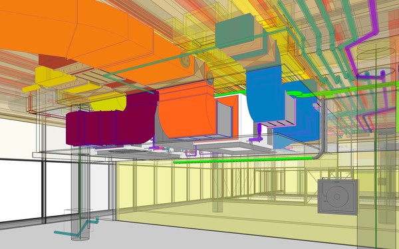
Task: Select the gray vertical conduit with elbow
Action: pyautogui.click(x=322, y=129)
